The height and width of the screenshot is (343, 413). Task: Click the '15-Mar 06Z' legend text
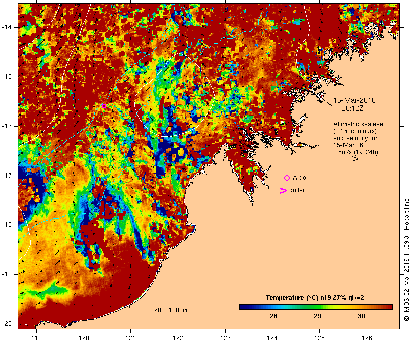(x=351, y=145)
